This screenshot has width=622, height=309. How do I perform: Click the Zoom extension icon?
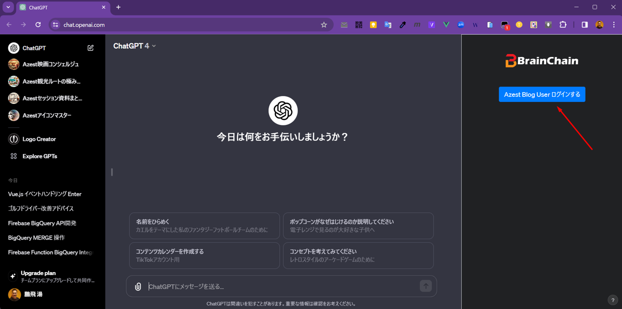[x=461, y=25]
